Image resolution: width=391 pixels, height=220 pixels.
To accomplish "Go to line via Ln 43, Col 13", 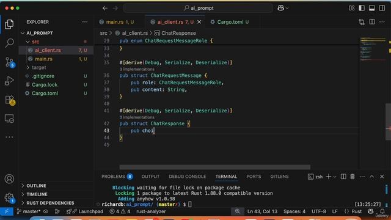I will pos(262,211).
